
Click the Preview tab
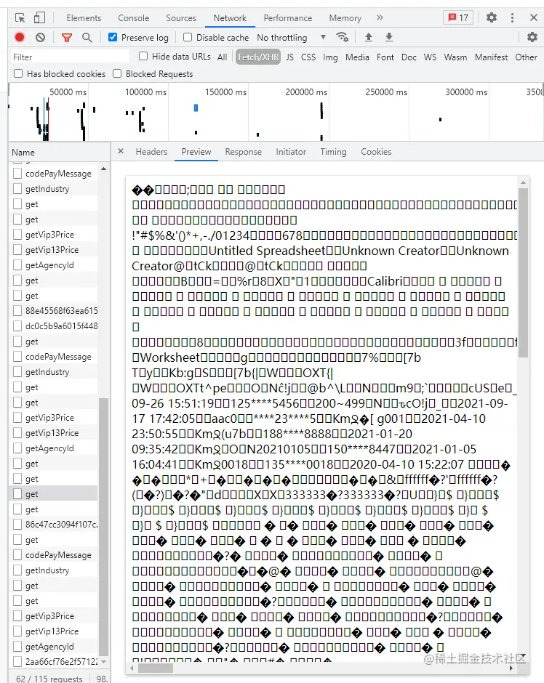click(196, 152)
